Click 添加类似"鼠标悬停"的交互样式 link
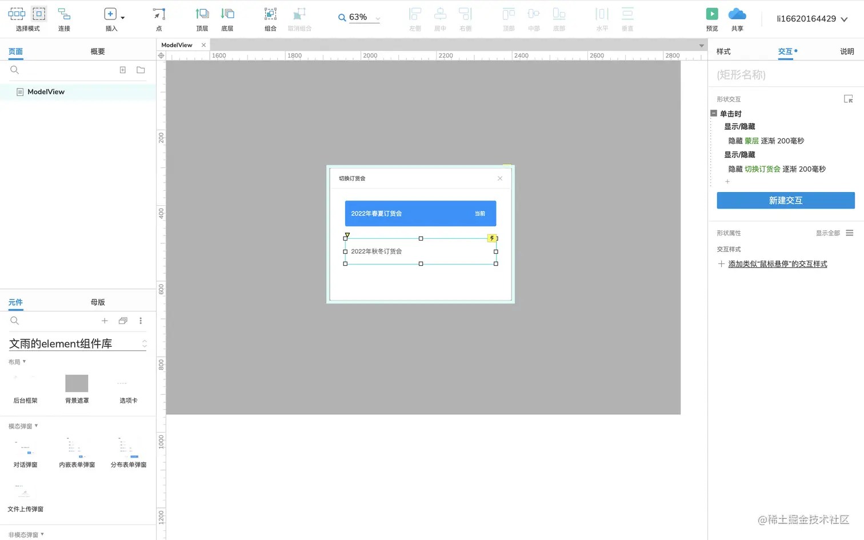The height and width of the screenshot is (540, 864). pyautogui.click(x=777, y=264)
